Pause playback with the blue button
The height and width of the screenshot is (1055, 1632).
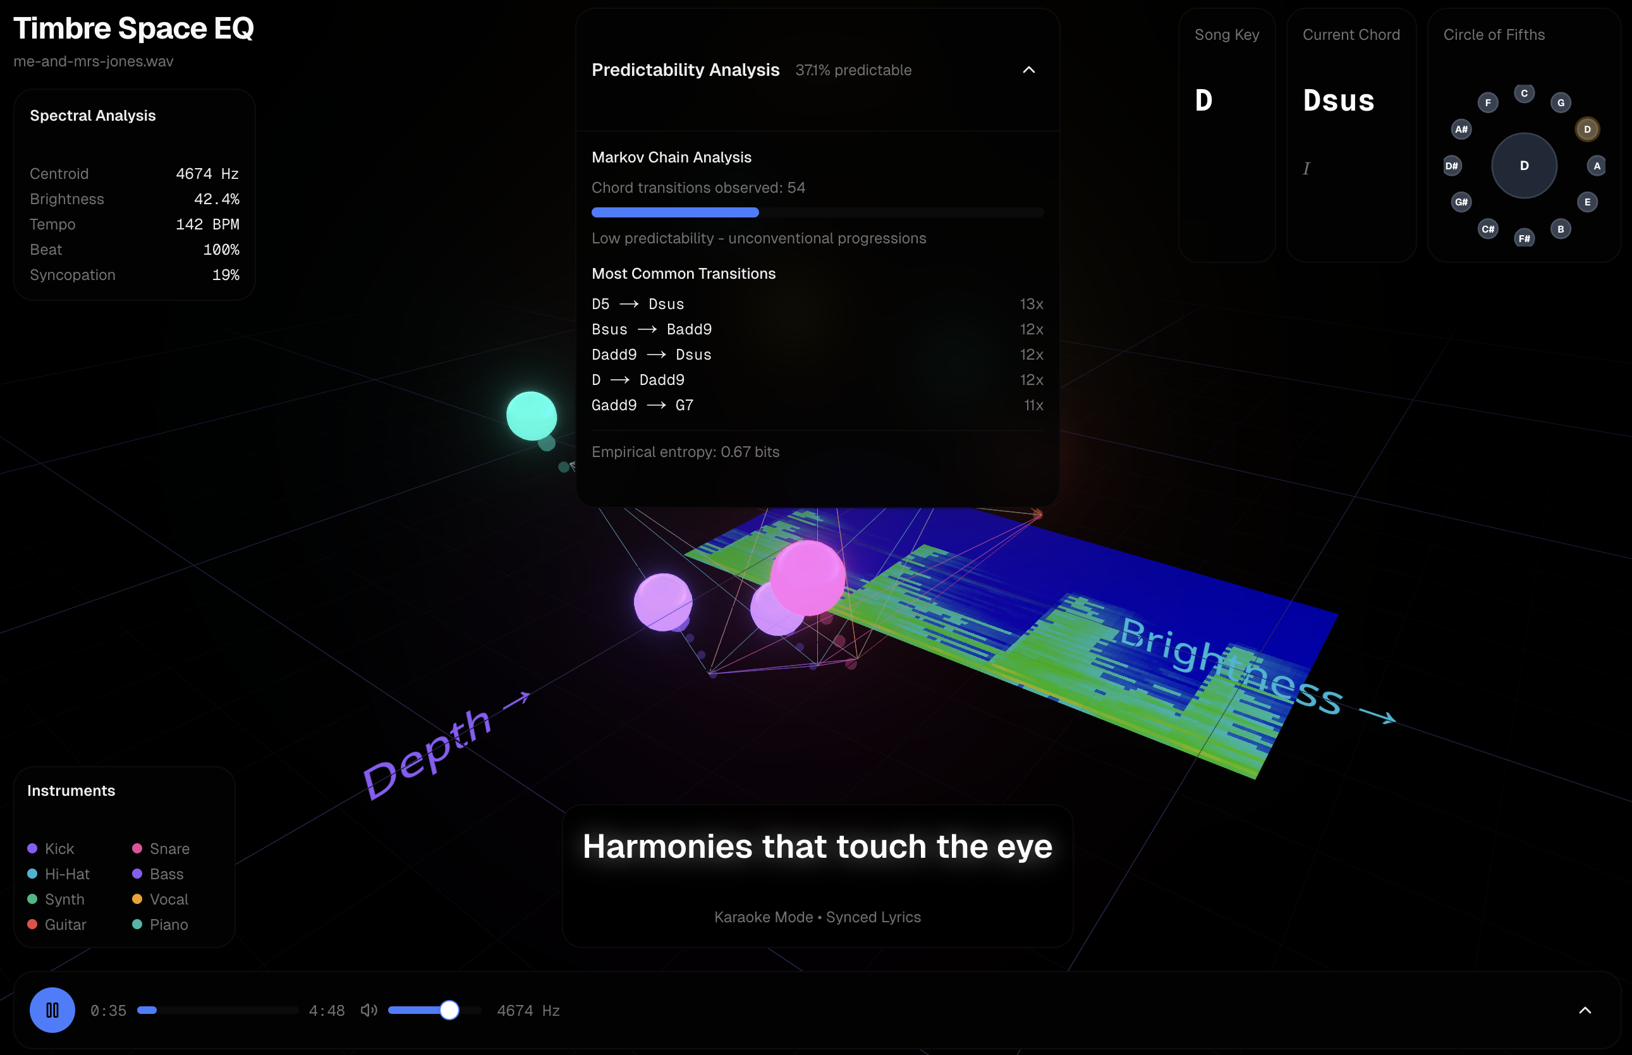[x=52, y=1009]
